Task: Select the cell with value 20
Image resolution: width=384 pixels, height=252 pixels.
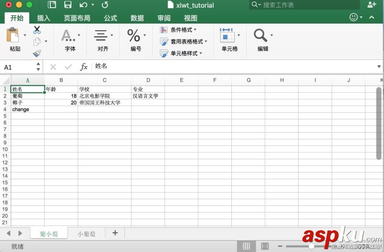Action: (x=61, y=103)
